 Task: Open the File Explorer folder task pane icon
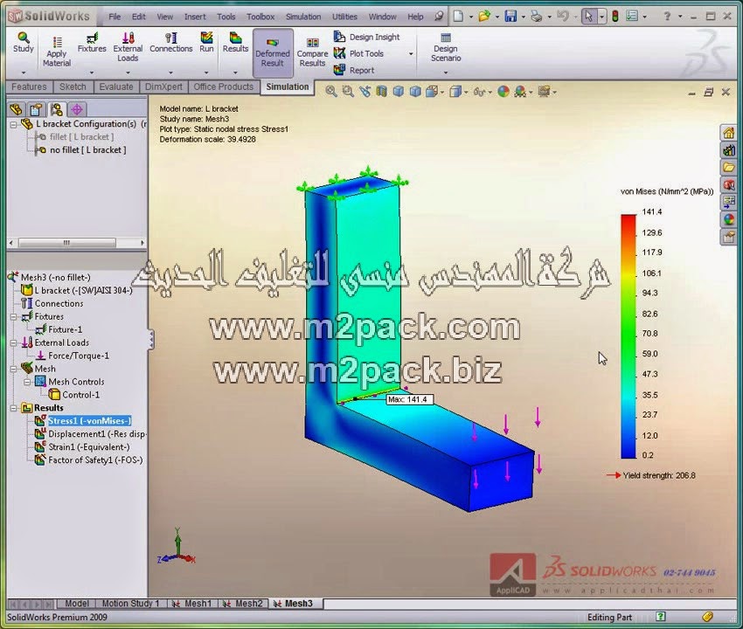pyautogui.click(x=729, y=167)
